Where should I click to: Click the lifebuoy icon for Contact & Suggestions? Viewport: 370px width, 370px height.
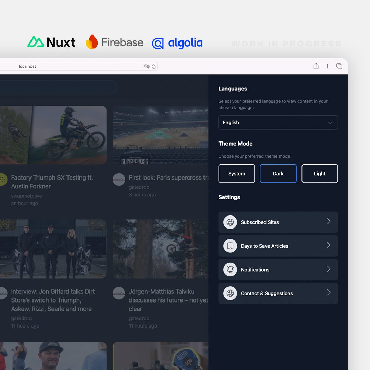(x=230, y=293)
